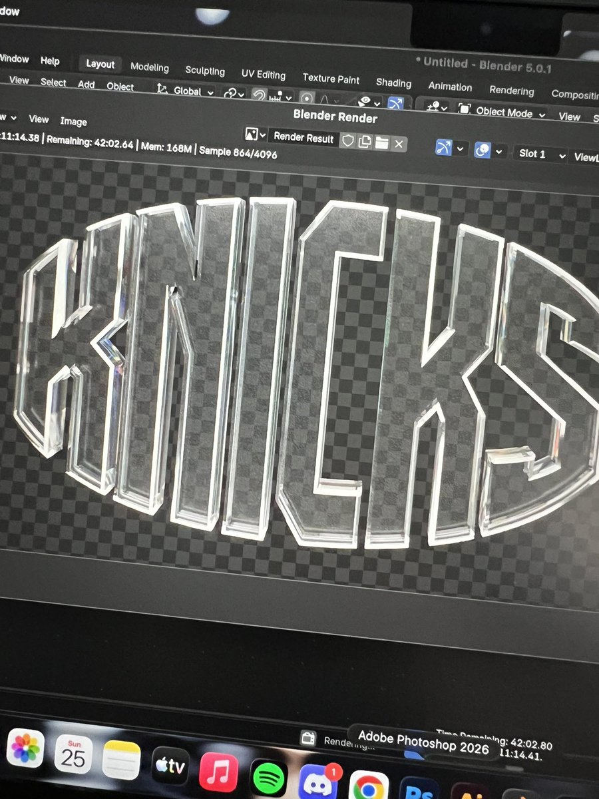This screenshot has width=599, height=799.
Task: Toggle proportional editing circle icon
Action: point(307,99)
